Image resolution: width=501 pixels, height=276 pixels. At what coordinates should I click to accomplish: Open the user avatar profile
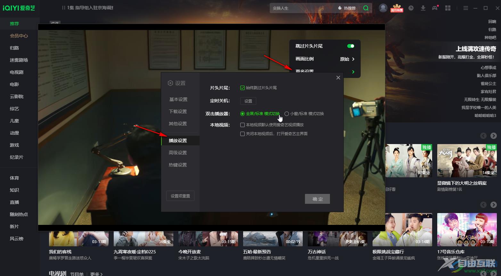coord(383,8)
